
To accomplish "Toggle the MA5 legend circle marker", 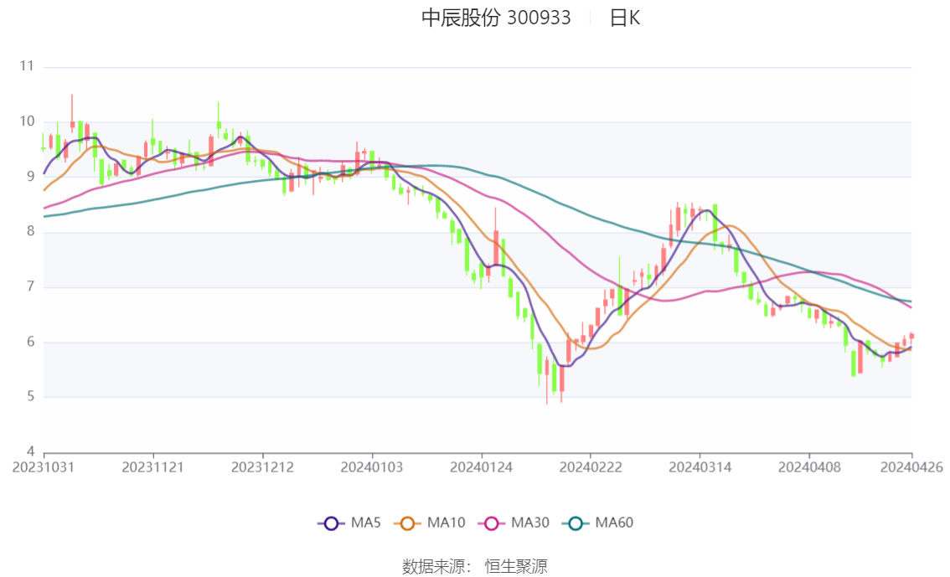I will pyautogui.click(x=331, y=523).
